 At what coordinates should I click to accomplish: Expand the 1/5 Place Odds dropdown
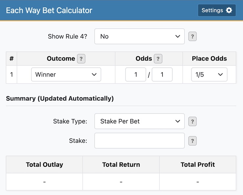pyautogui.click(x=209, y=75)
